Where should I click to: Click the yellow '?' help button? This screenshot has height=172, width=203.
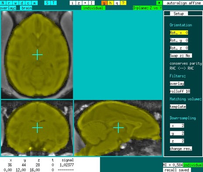(x=123, y=3)
